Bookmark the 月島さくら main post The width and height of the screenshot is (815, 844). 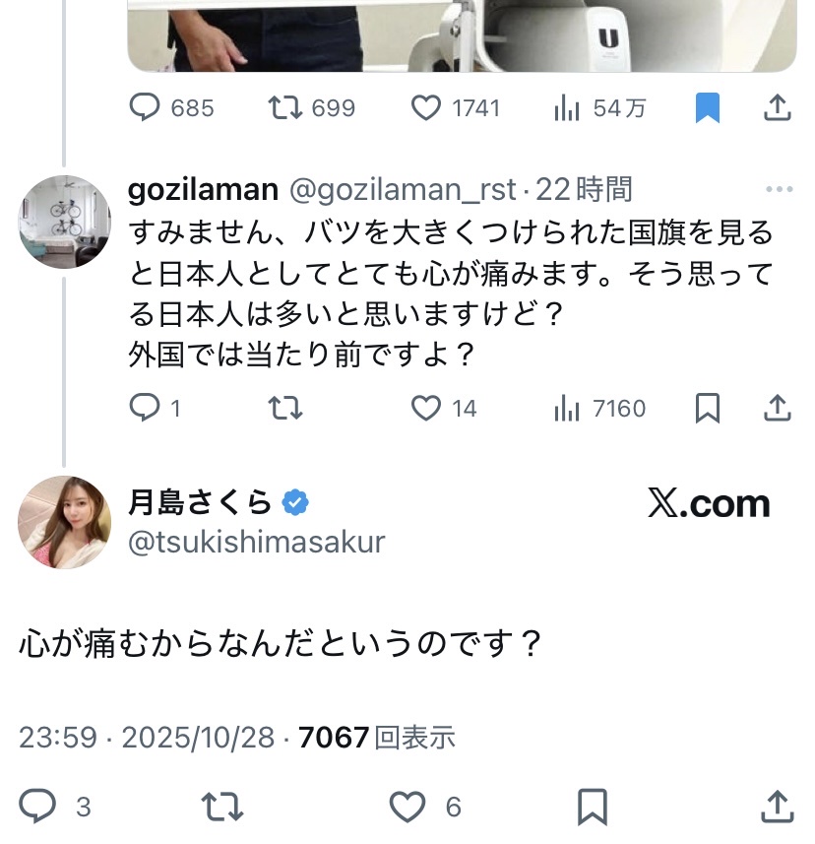[x=592, y=807]
